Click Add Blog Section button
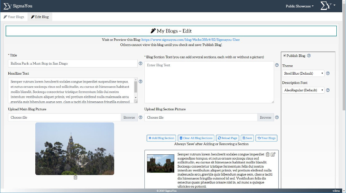Image resolution: width=346 pixels, height=193 pixels. [x=161, y=138]
